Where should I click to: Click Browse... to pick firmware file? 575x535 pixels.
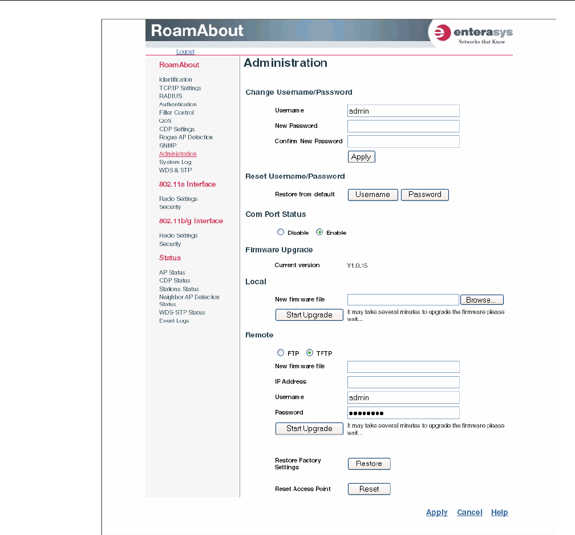pos(482,300)
